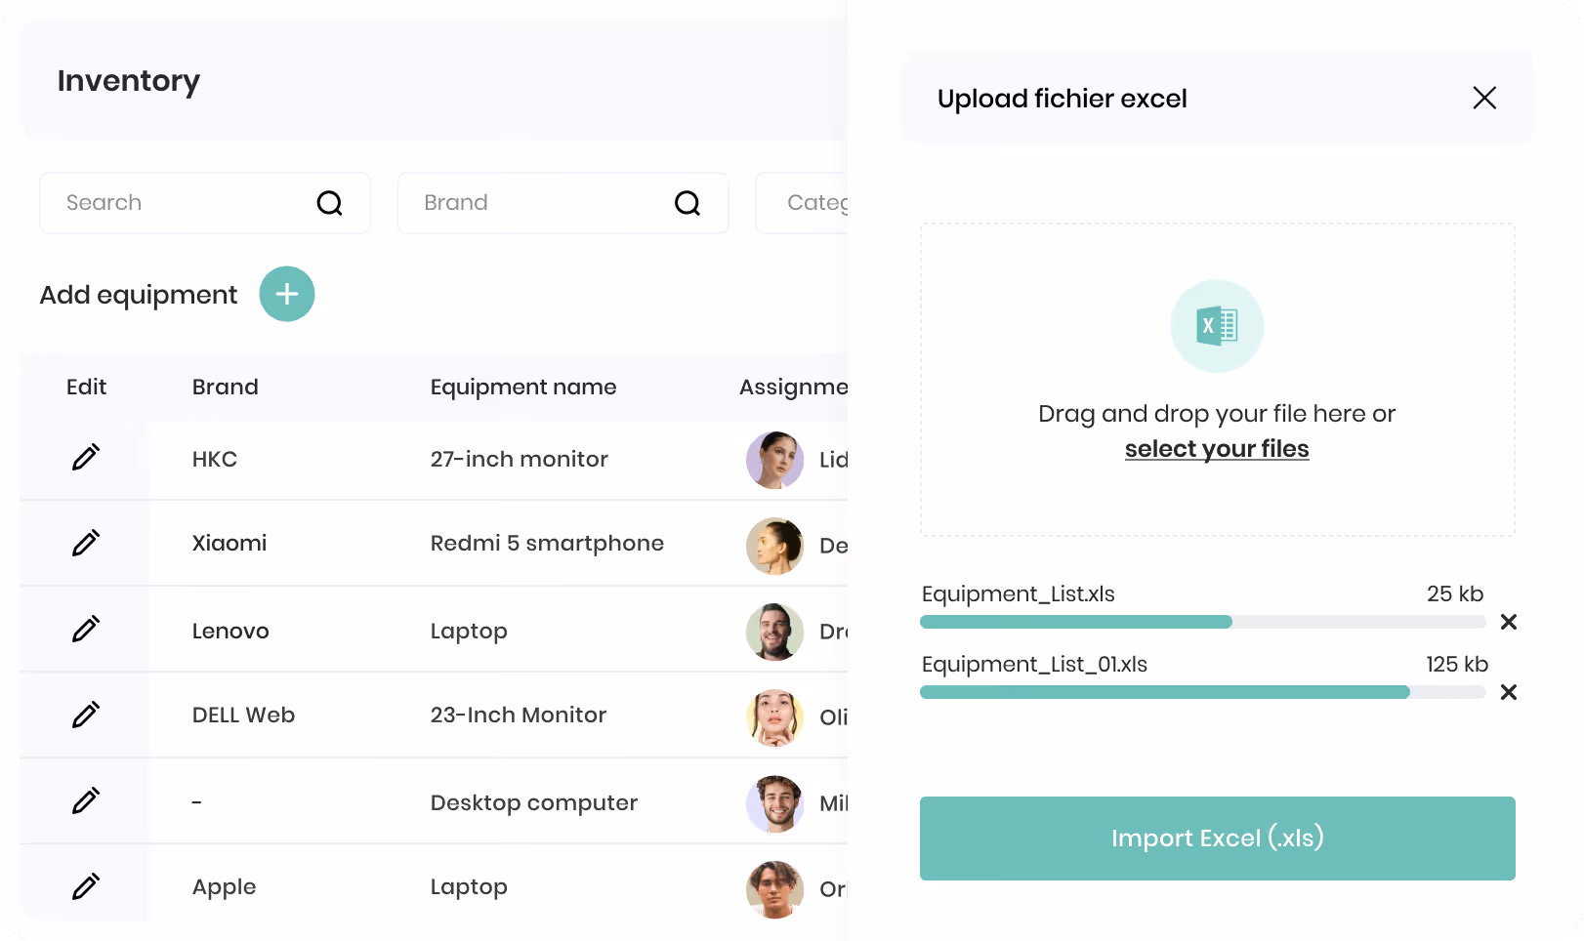Edit the Xiaomi Redmi 5 smartphone row

86,543
